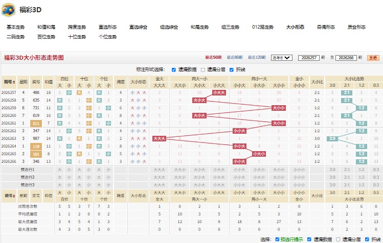
Task: Click the red 大小小 marker in row 2026259
Action: (x=279, y=108)
